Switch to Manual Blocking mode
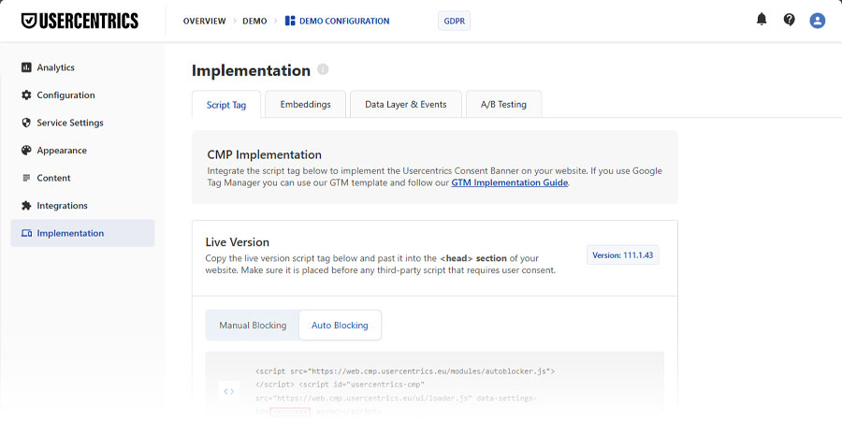Viewport: 842px width, 421px height. tap(253, 326)
